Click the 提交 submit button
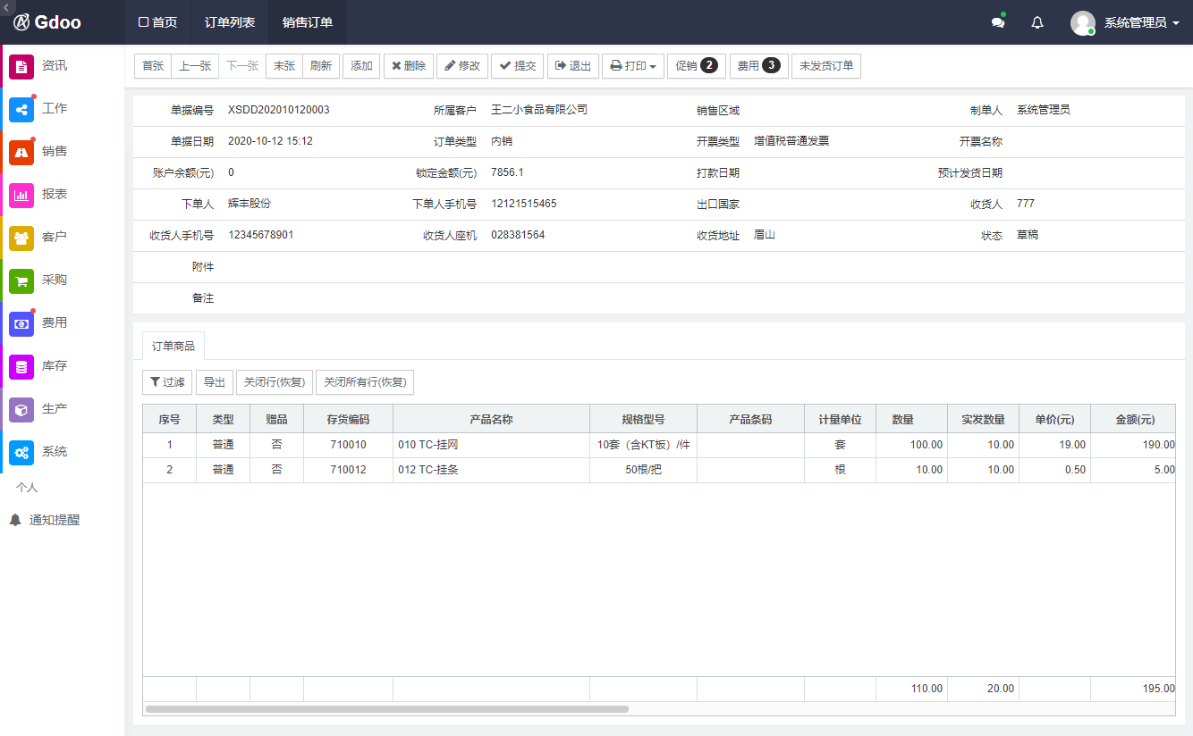The width and height of the screenshot is (1193, 736). pyautogui.click(x=518, y=66)
